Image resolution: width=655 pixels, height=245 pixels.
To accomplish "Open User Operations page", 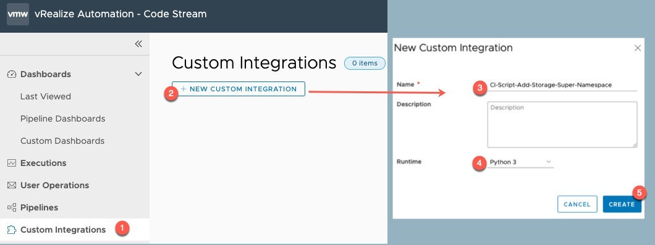I will point(55,185).
